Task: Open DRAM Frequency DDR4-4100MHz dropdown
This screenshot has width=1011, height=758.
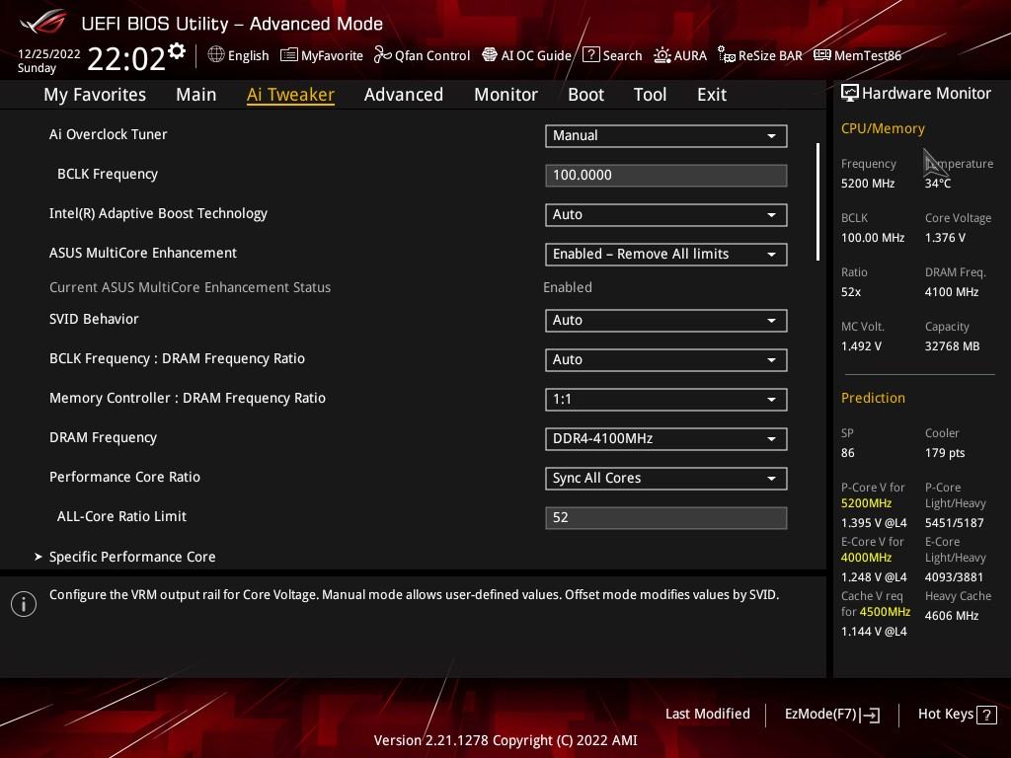Action: pyautogui.click(x=666, y=439)
